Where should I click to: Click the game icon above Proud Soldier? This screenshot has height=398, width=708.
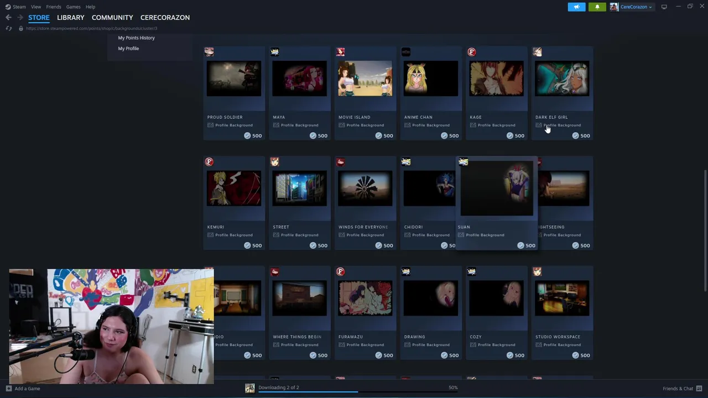click(209, 52)
